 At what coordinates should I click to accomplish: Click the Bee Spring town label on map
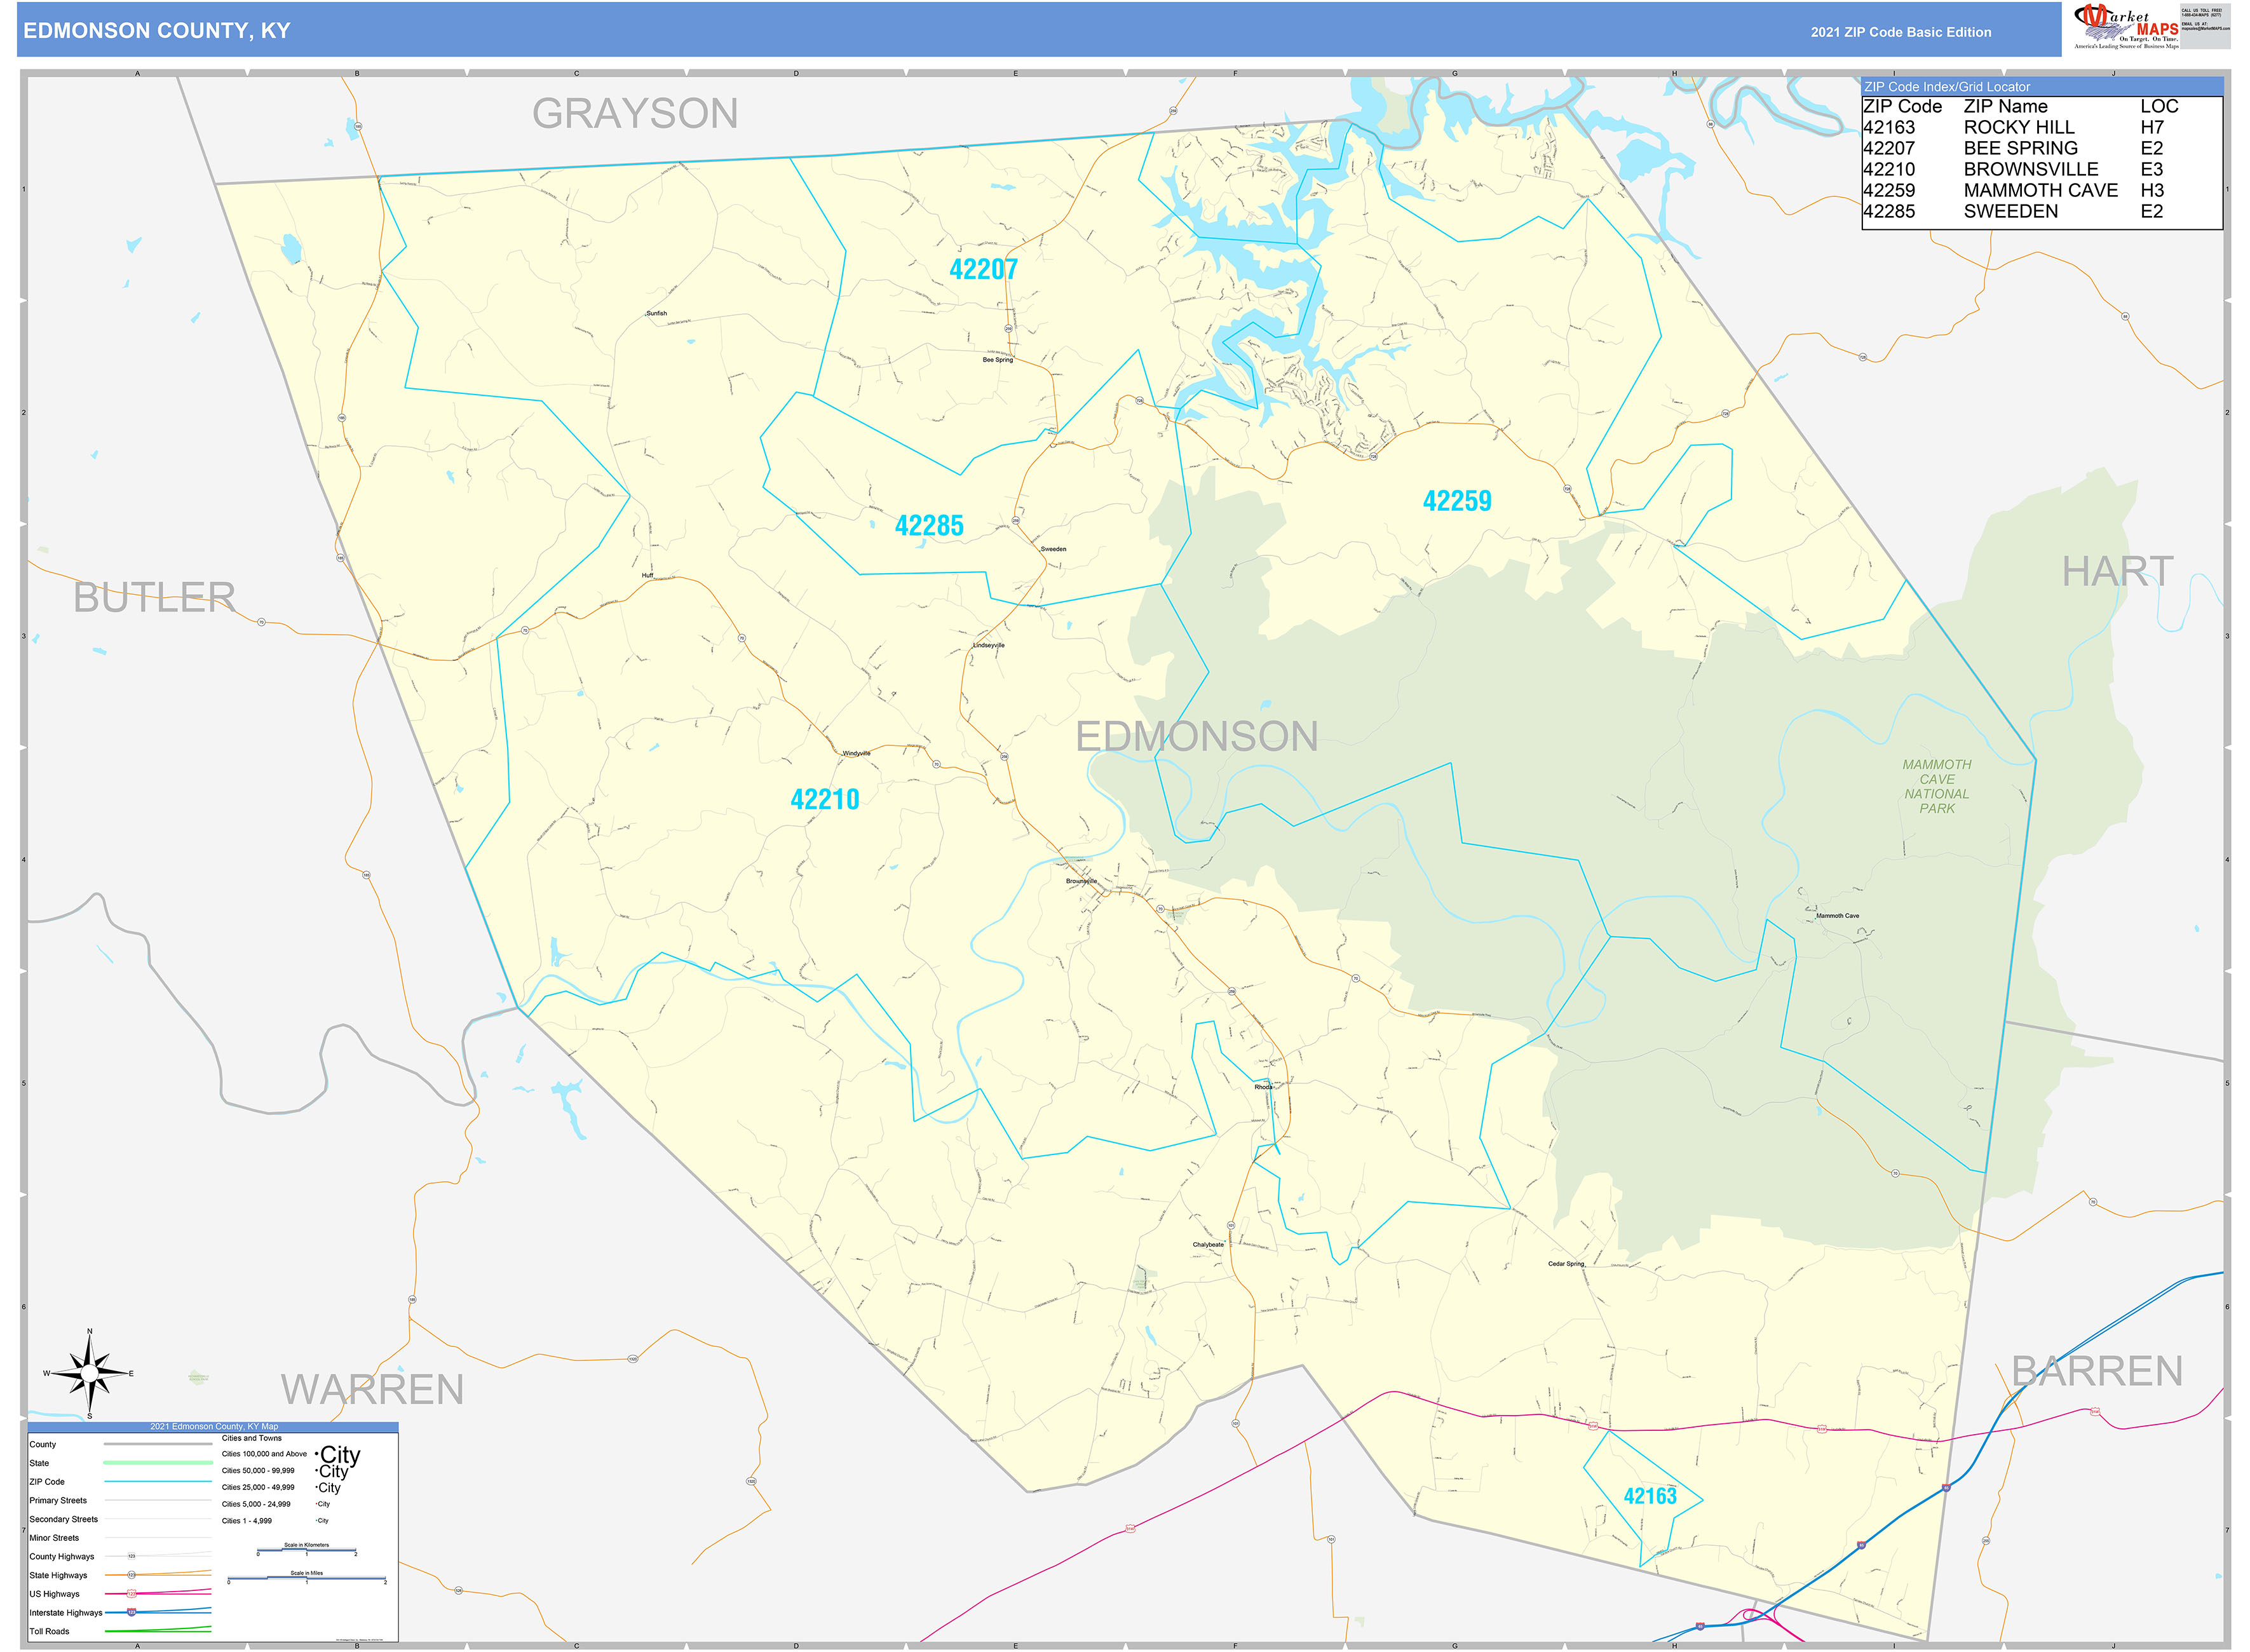997,360
